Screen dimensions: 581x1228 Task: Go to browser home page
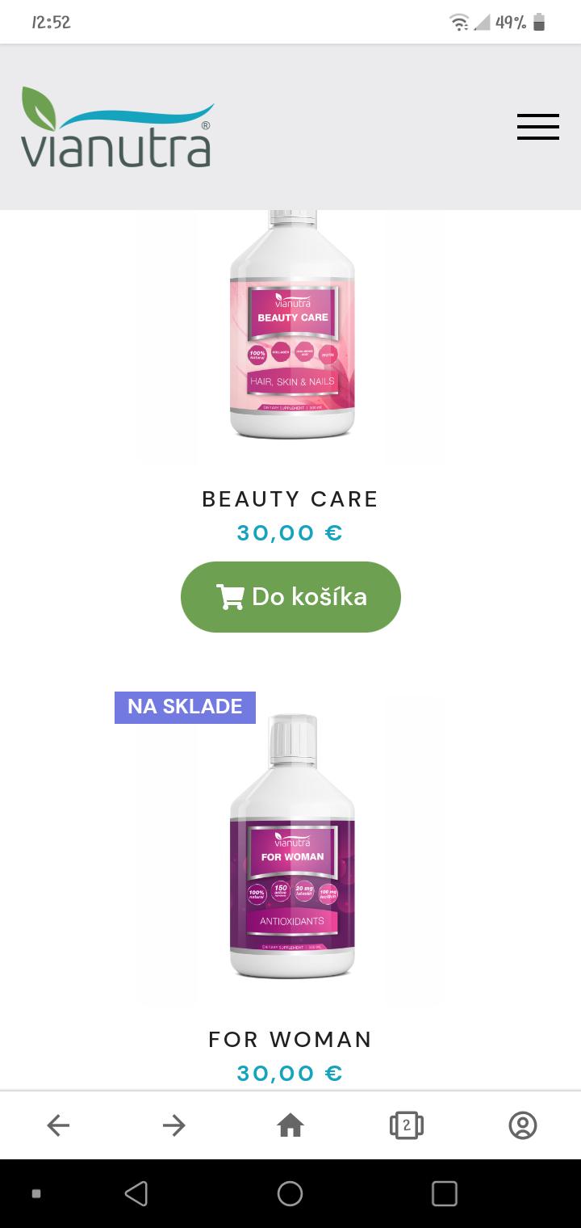tap(290, 1125)
